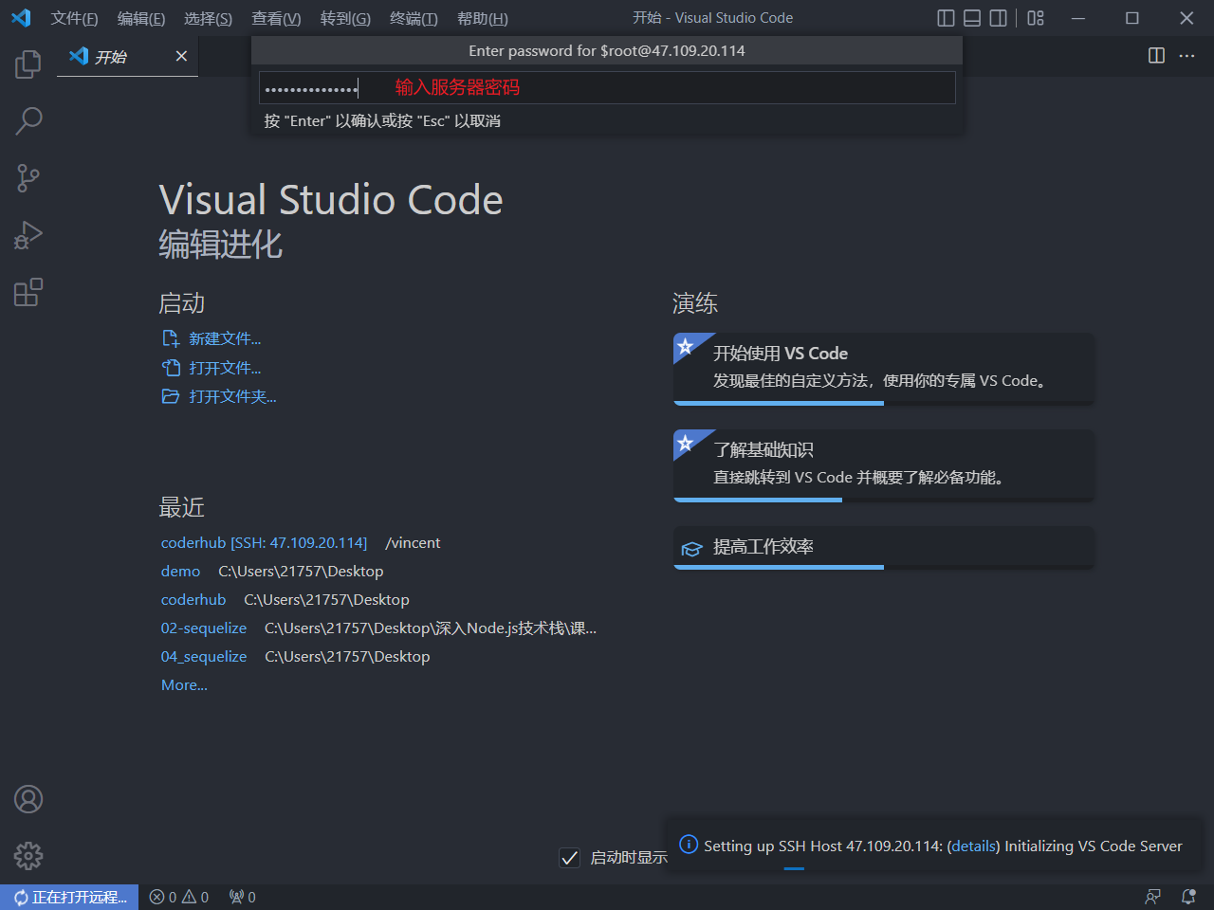Toggle the bottom panel layout icon
The image size is (1214, 910).
tap(972, 18)
